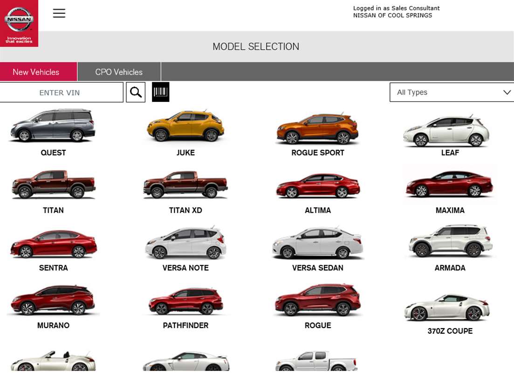Click the PATHFINDER label
Image resolution: width=514 pixels, height=377 pixels.
tap(185, 325)
